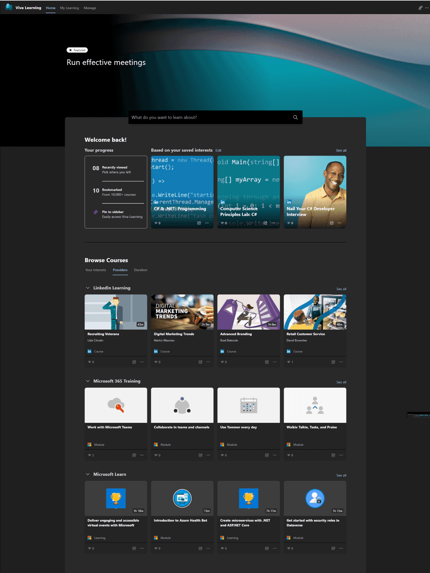Collapse the Microsoft Learn section
Screen dimensions: 430x573
click(x=88, y=475)
